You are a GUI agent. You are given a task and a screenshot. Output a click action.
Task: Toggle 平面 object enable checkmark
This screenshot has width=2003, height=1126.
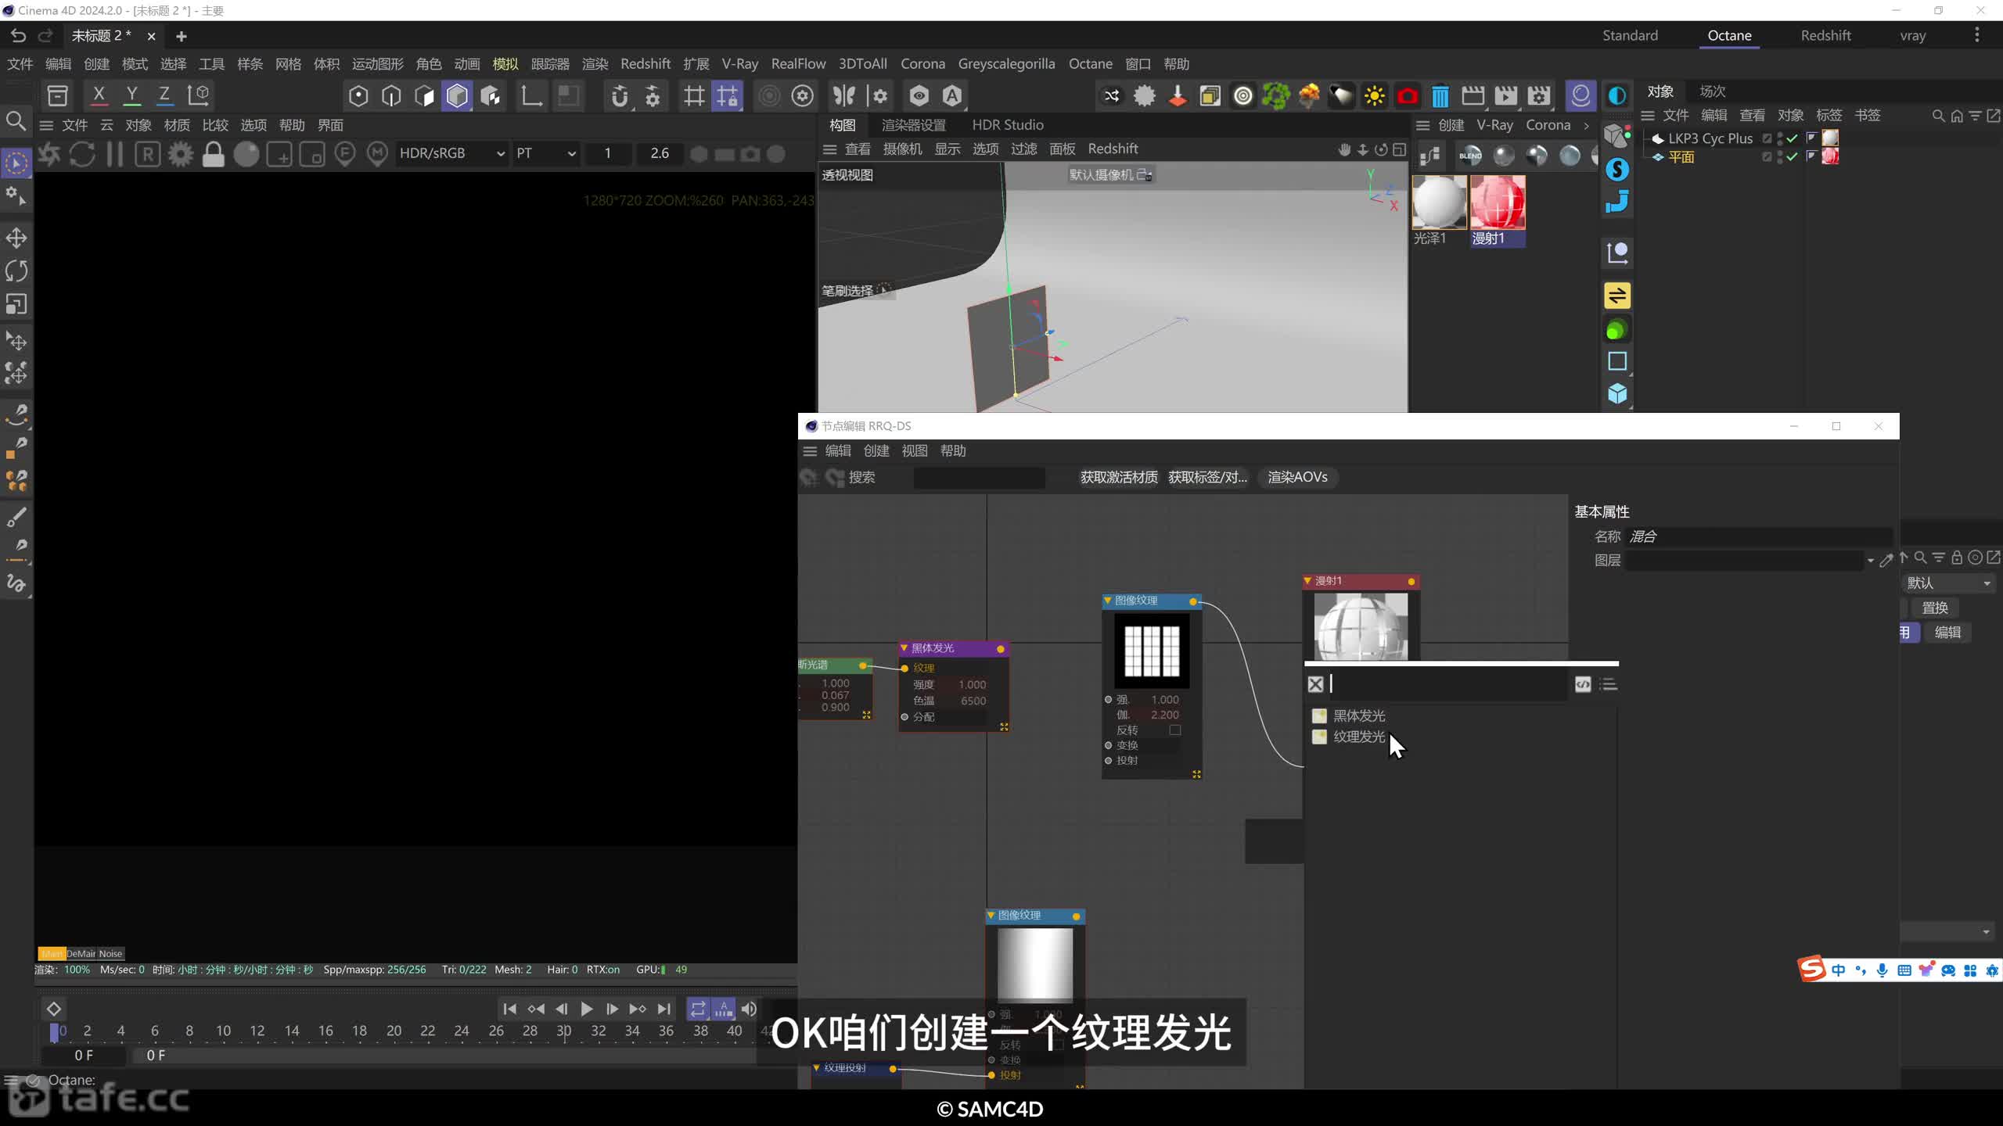click(x=1792, y=157)
